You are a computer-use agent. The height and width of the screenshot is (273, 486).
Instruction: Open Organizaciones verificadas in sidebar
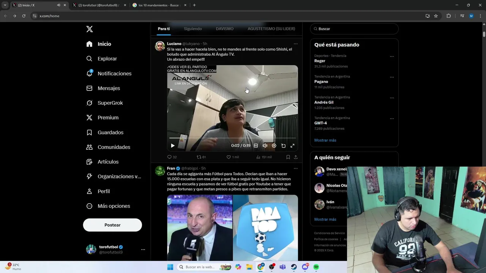[x=114, y=177]
